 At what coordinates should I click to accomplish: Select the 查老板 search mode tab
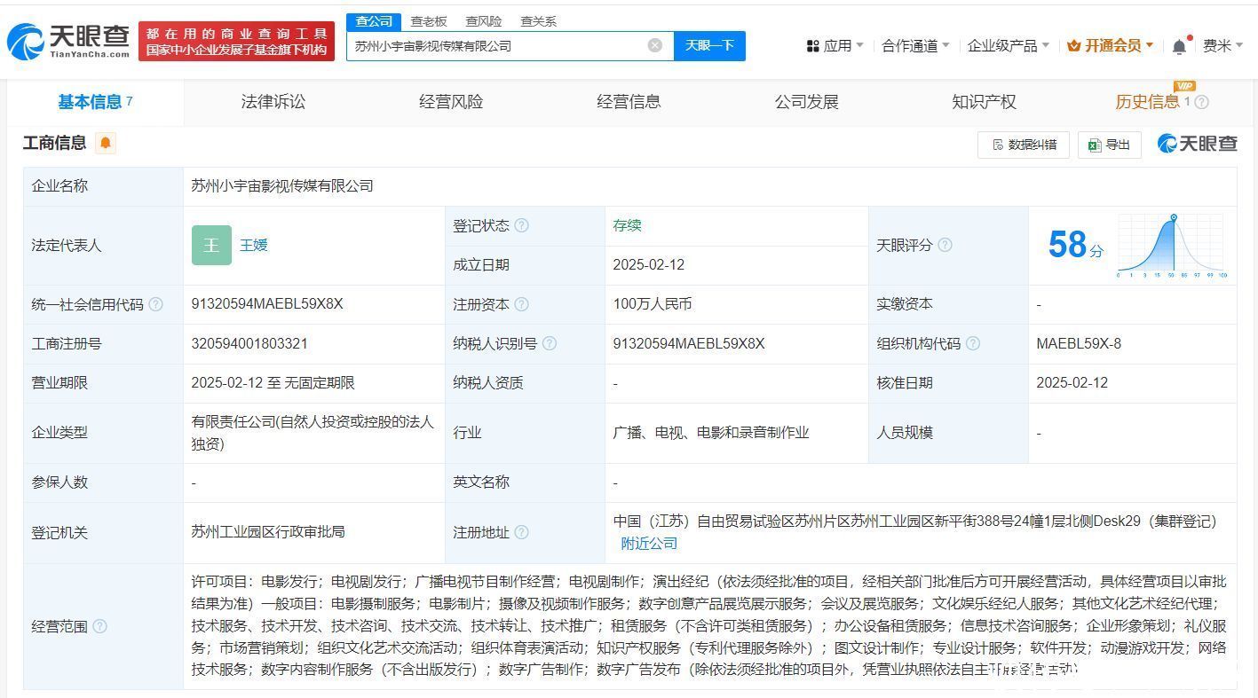pos(429,21)
